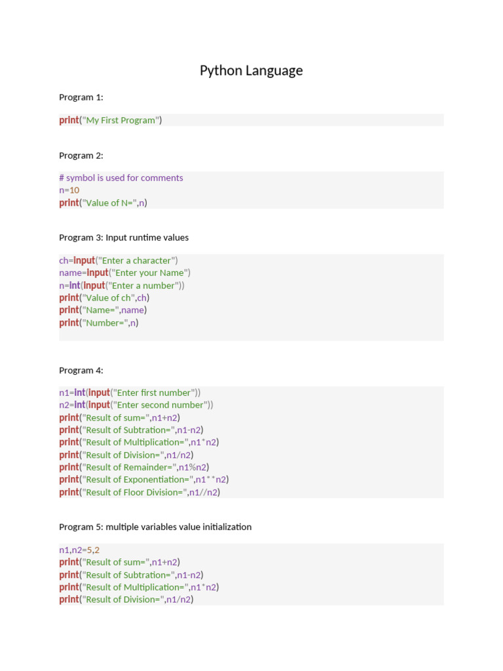Click the "Enter a character" input line
Image resolution: width=503 pixels, height=671 pixels.
coord(119,261)
